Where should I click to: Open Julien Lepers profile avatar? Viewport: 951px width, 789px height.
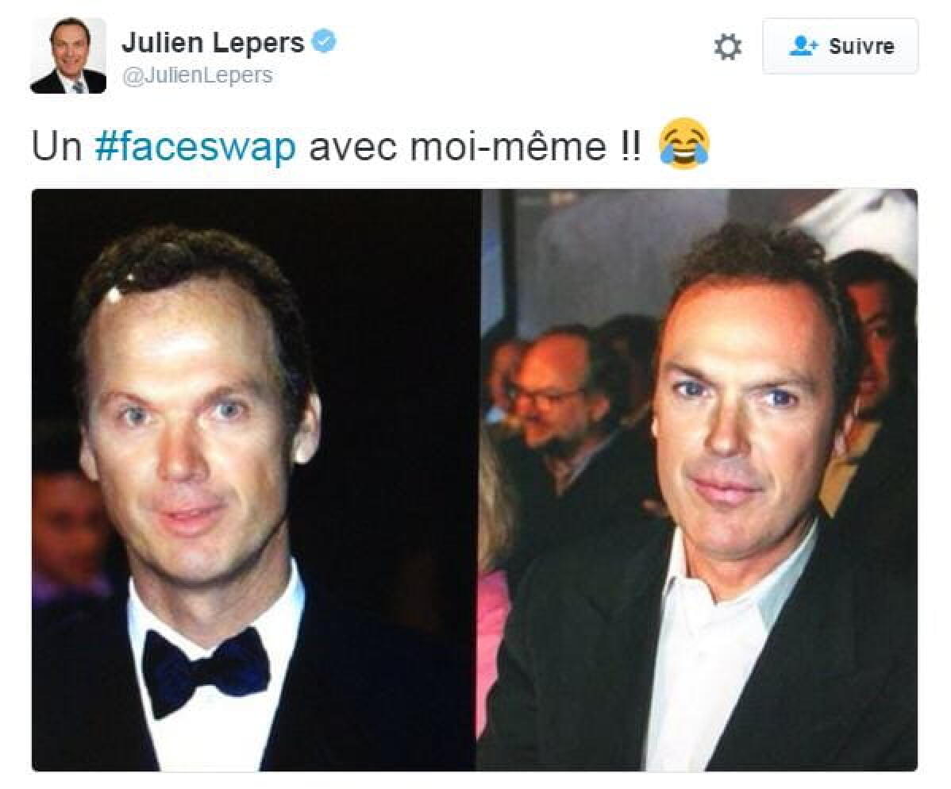(68, 56)
